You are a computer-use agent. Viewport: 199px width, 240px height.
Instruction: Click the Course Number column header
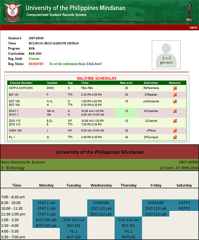tap(21, 83)
